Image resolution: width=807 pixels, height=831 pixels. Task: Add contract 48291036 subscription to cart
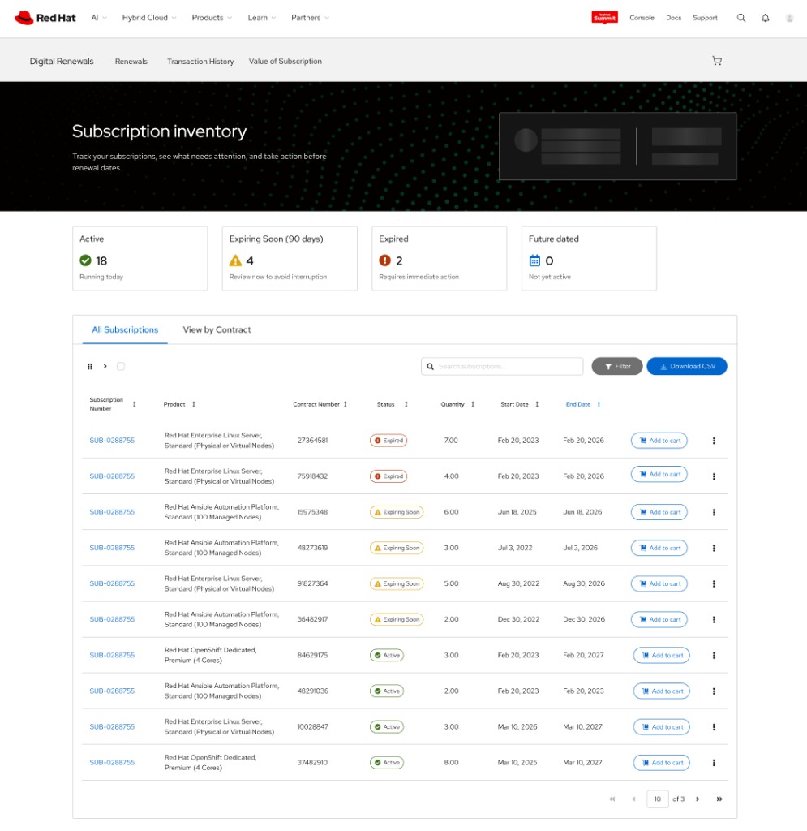click(x=661, y=691)
